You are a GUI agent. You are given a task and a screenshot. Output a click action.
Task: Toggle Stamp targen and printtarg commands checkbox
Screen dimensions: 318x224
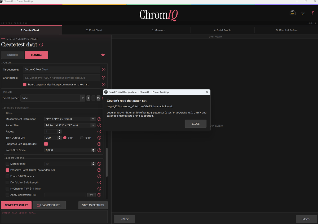[x=25, y=85]
